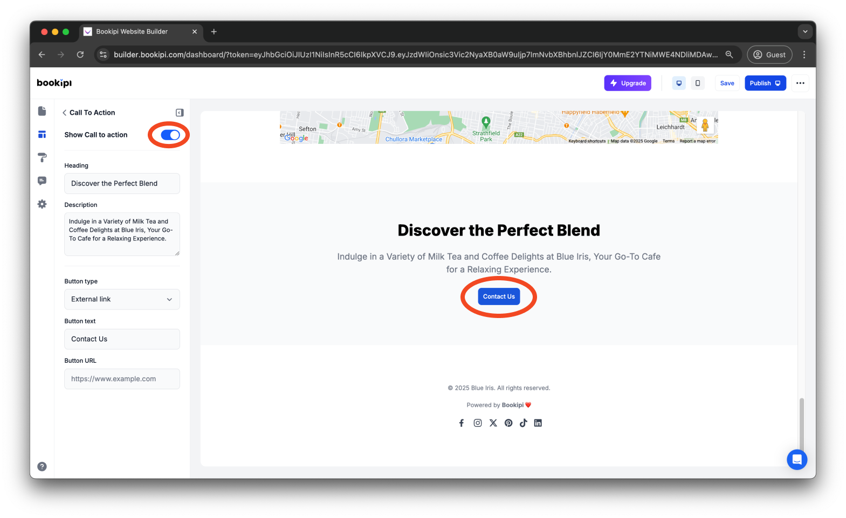846x518 pixels.
Task: Open the Button type dropdown
Action: coord(122,299)
